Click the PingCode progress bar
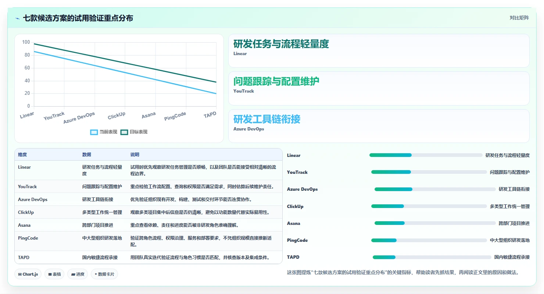 tap(429, 240)
